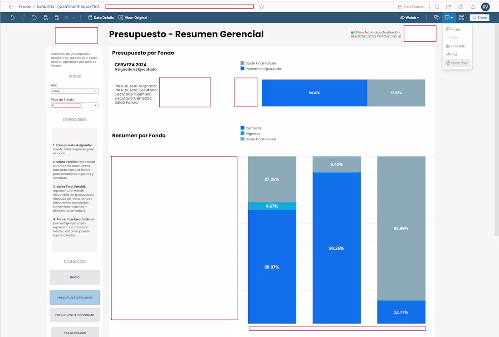Click the Share button

coord(479,17)
